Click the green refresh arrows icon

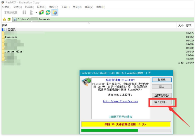(x=48, y=12)
